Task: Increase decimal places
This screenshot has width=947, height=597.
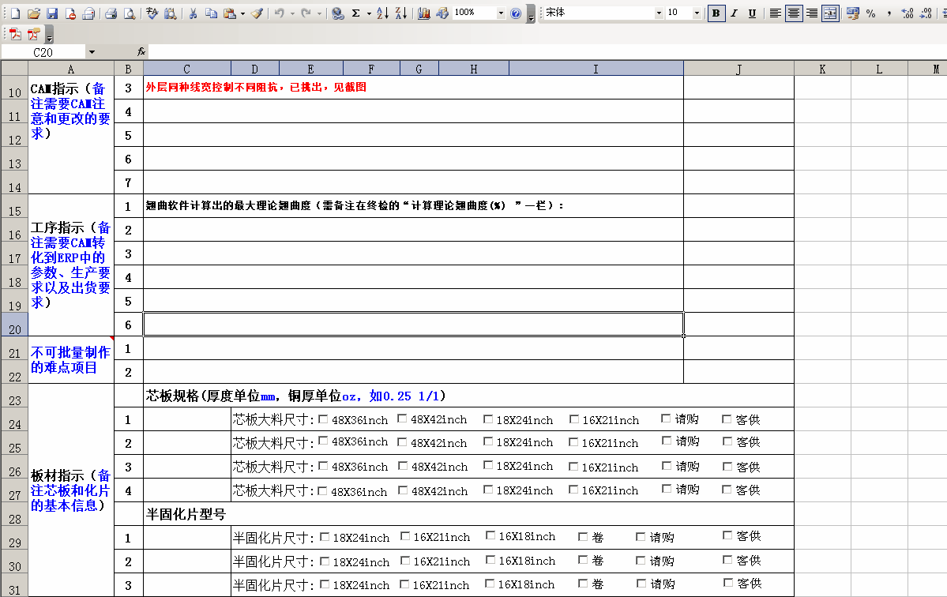Action: point(908,13)
